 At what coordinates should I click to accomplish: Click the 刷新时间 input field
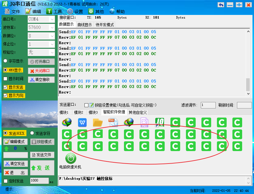click(x=244, y=105)
